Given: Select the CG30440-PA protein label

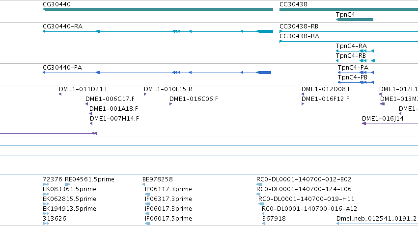Looking at the screenshot, I should 62,68.
